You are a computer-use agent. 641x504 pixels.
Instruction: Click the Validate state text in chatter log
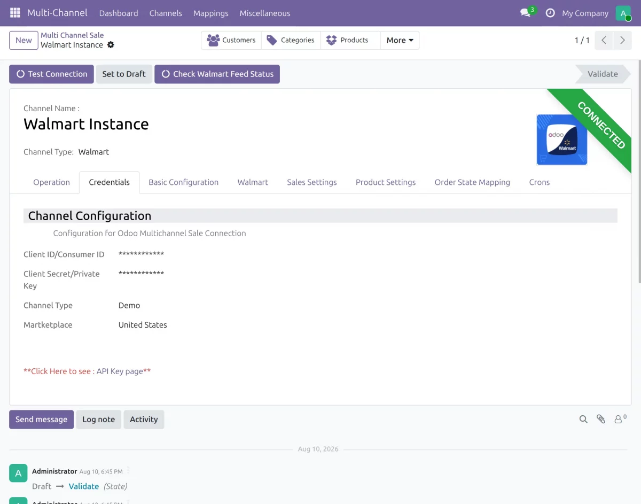84,486
